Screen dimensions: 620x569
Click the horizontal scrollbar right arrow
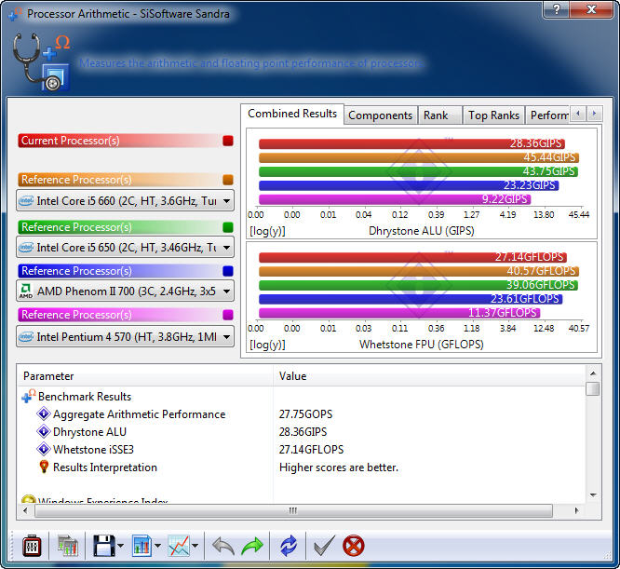tap(577, 510)
